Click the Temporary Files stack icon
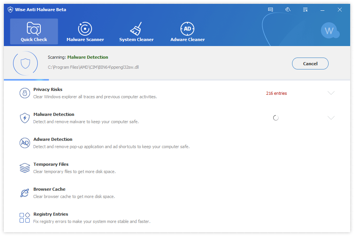The width and height of the screenshot is (354, 236). [25, 168]
